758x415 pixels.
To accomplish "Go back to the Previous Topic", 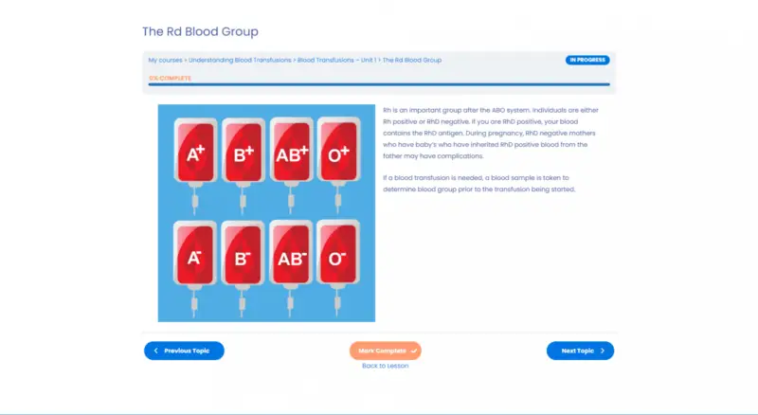I will pyautogui.click(x=184, y=351).
